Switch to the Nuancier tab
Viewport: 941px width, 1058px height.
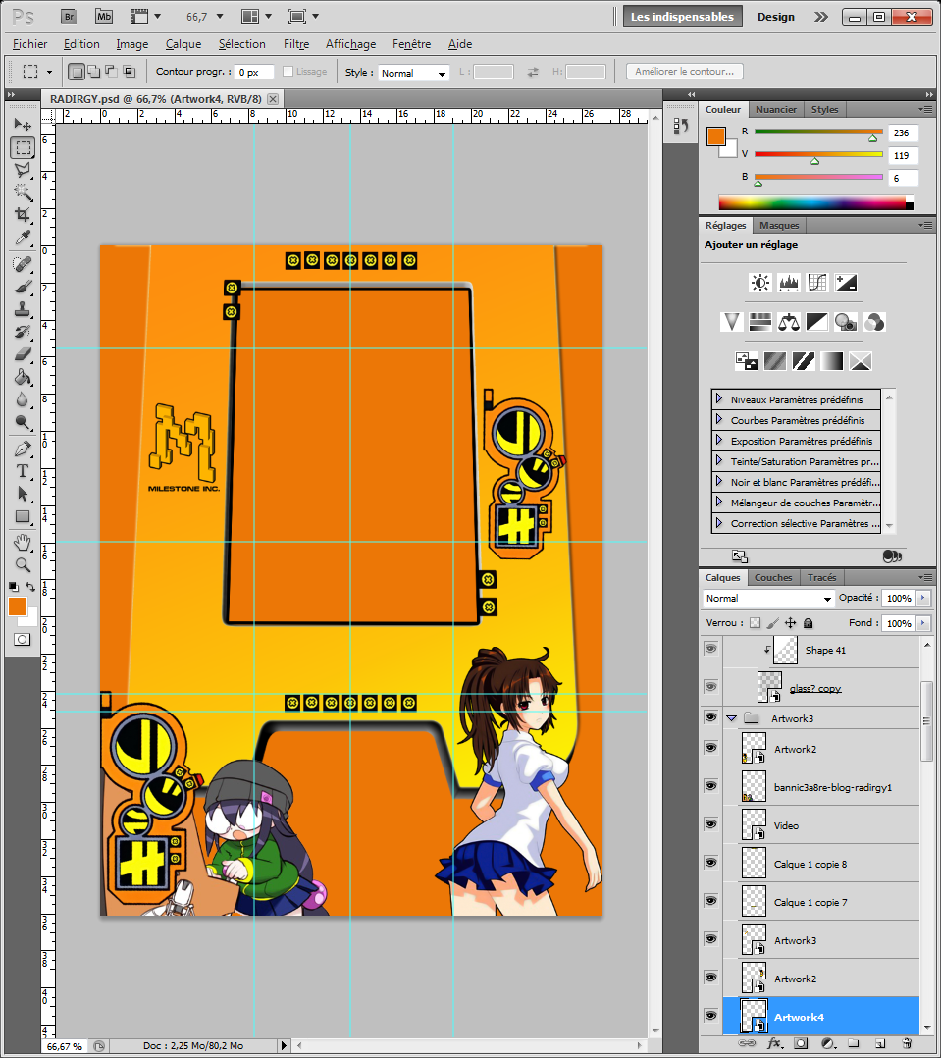pos(776,110)
